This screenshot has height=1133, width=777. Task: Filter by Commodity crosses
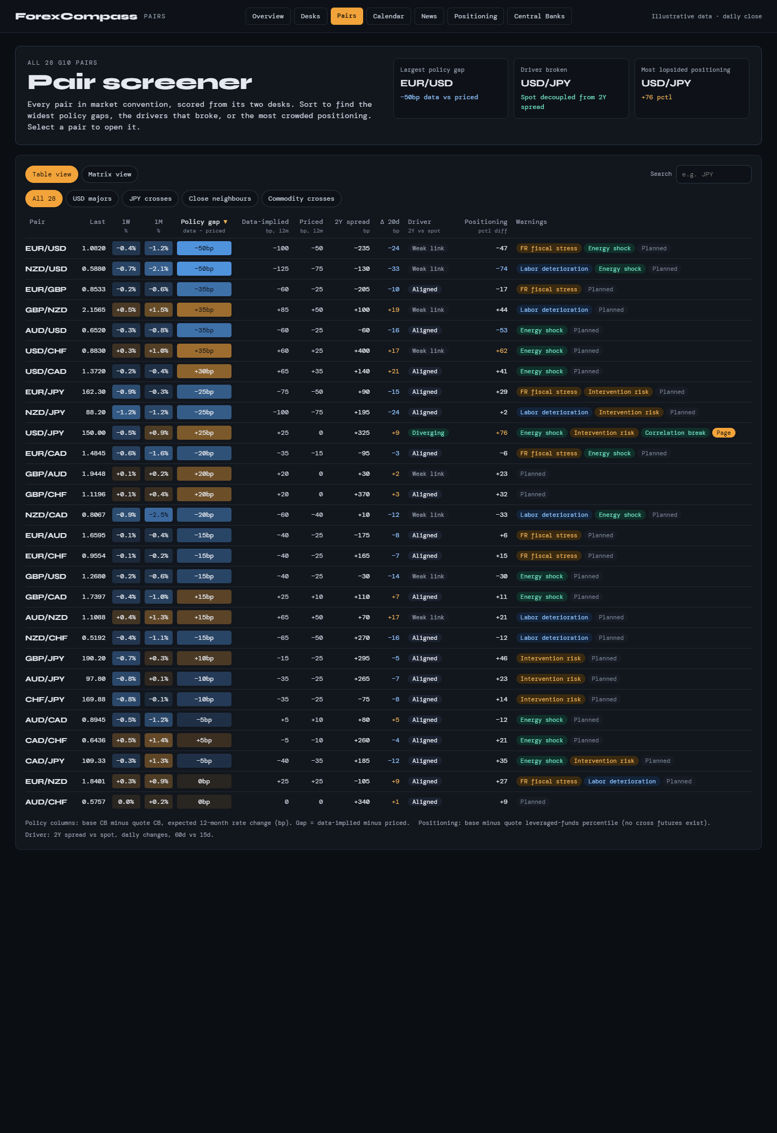(301, 199)
